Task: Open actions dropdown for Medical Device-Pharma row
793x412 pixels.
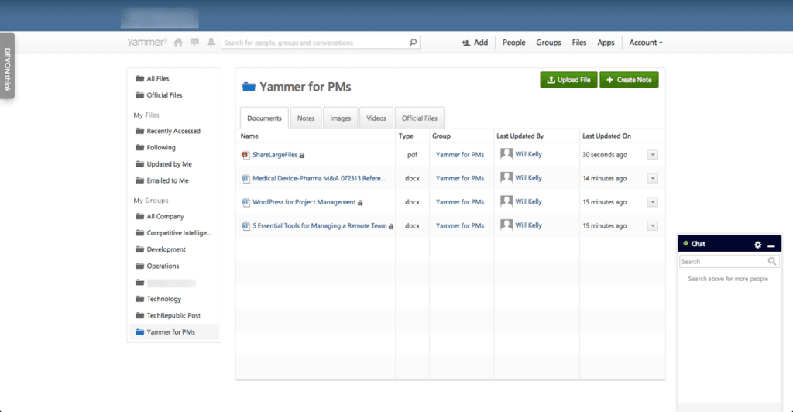Action: [x=652, y=178]
